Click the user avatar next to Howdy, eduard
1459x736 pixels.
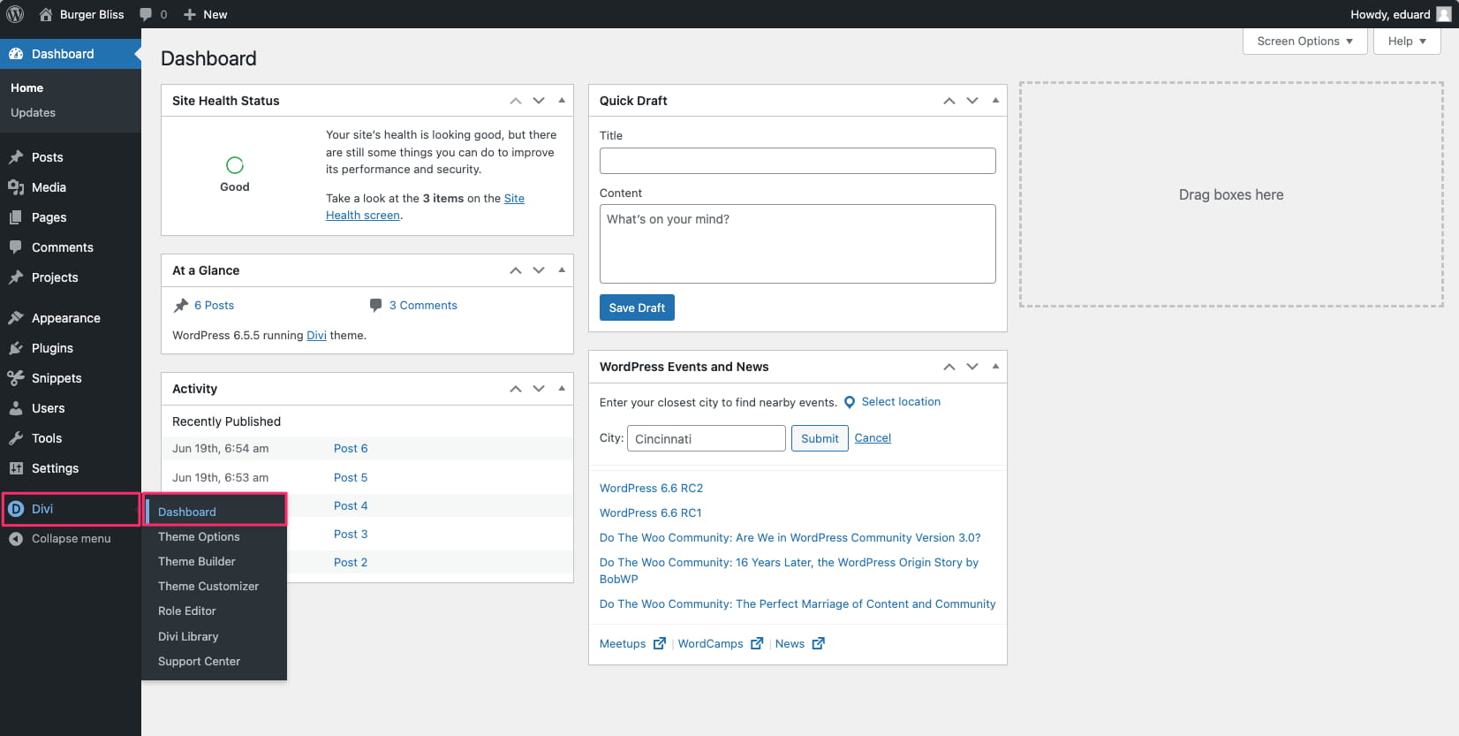(x=1443, y=14)
